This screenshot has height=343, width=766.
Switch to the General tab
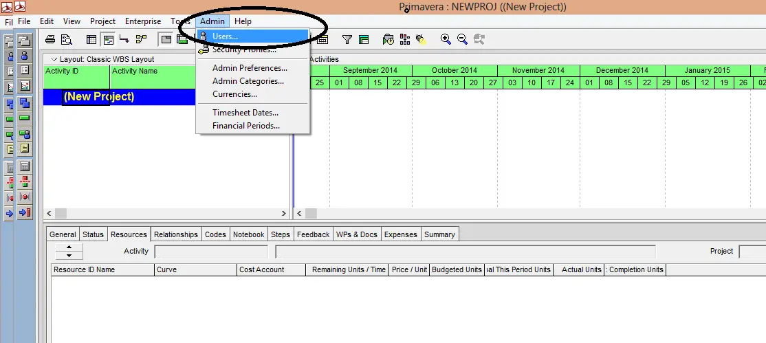tap(63, 234)
